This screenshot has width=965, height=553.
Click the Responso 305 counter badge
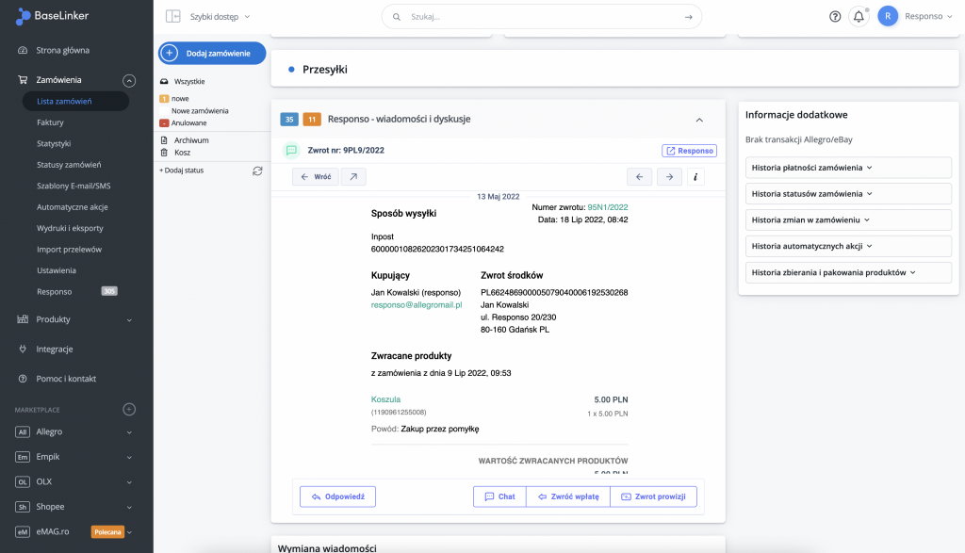click(109, 291)
